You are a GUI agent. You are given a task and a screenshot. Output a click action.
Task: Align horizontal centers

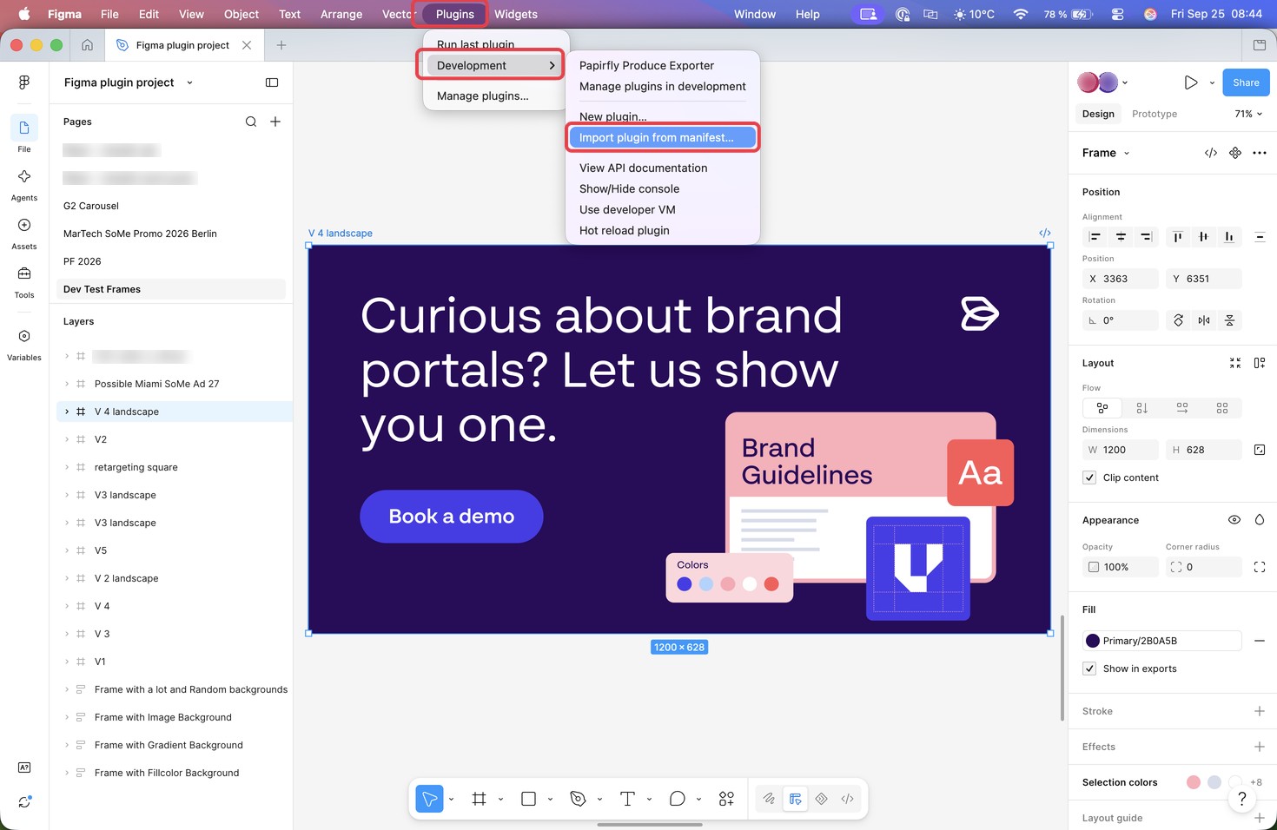click(x=1121, y=237)
